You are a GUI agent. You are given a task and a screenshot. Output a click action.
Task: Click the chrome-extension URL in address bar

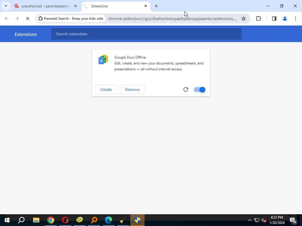pos(172,19)
